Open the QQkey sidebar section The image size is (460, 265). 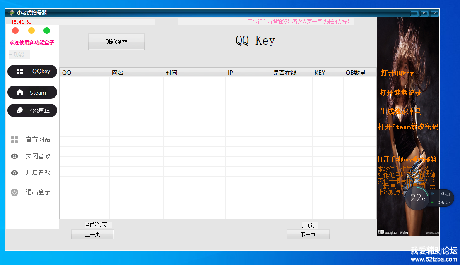[32, 72]
